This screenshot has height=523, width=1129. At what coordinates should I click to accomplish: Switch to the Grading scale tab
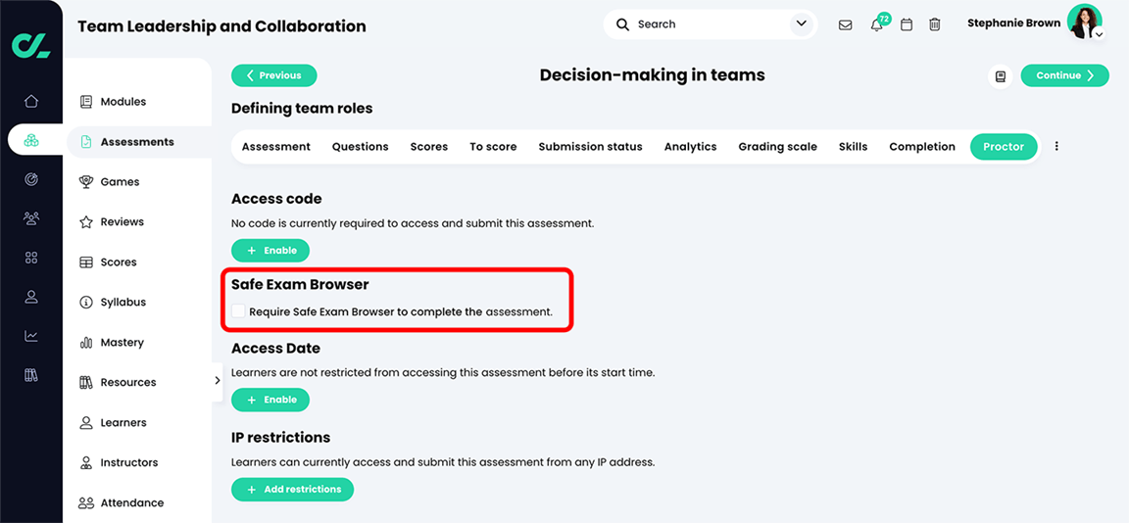[x=777, y=147]
